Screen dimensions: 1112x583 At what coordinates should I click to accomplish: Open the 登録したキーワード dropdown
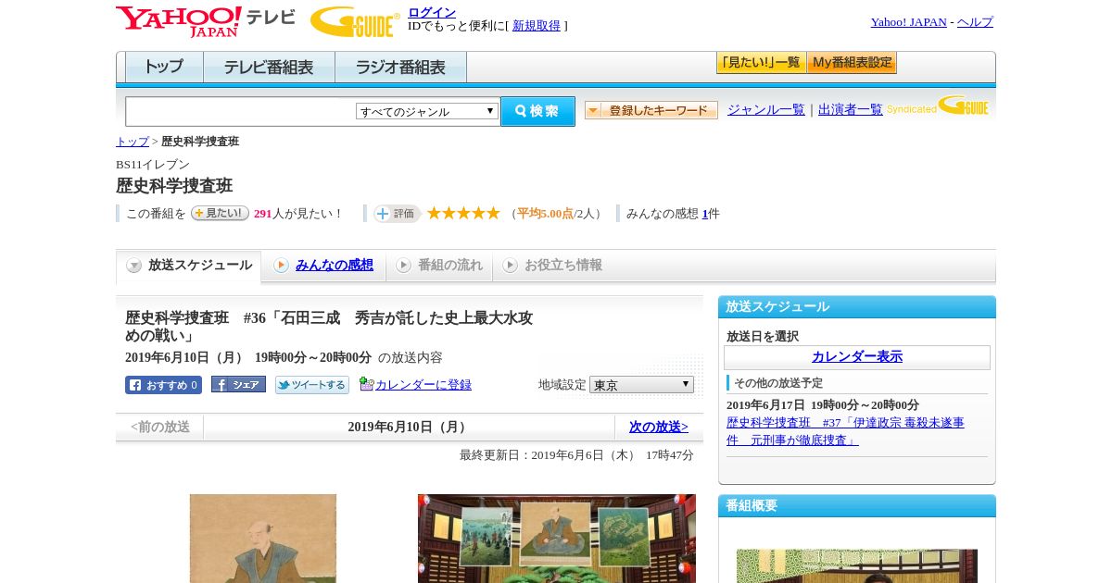click(651, 110)
